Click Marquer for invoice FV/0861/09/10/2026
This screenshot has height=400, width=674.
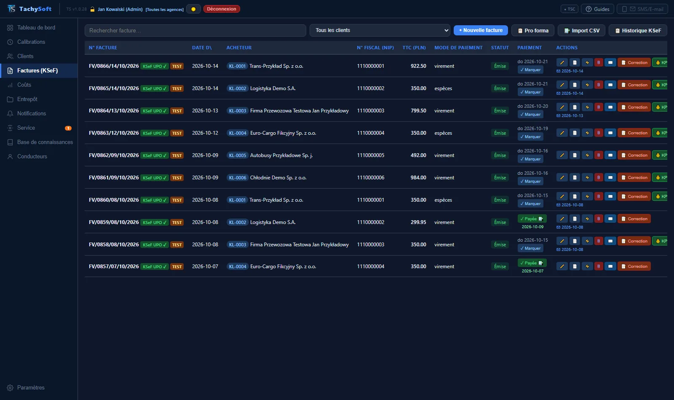pos(530,181)
